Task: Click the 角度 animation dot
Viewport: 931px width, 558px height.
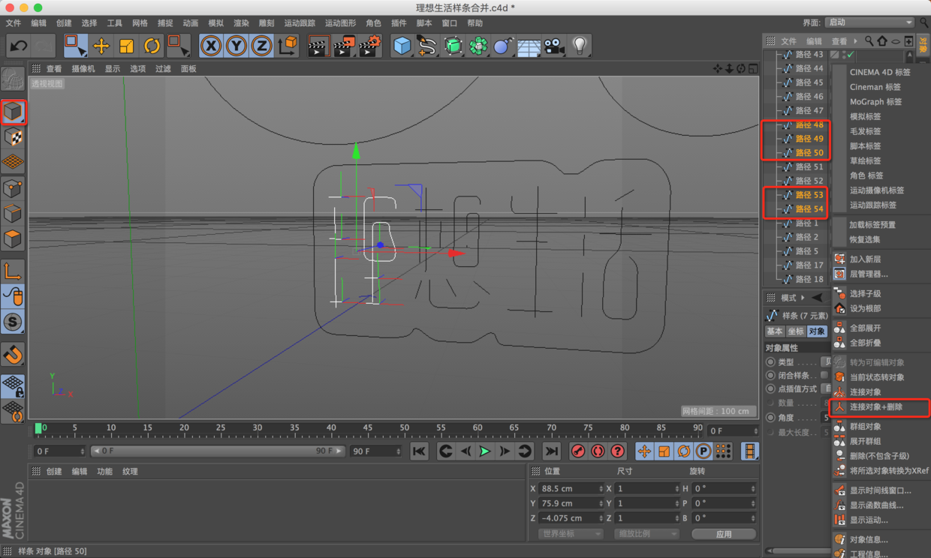Action: pos(770,418)
